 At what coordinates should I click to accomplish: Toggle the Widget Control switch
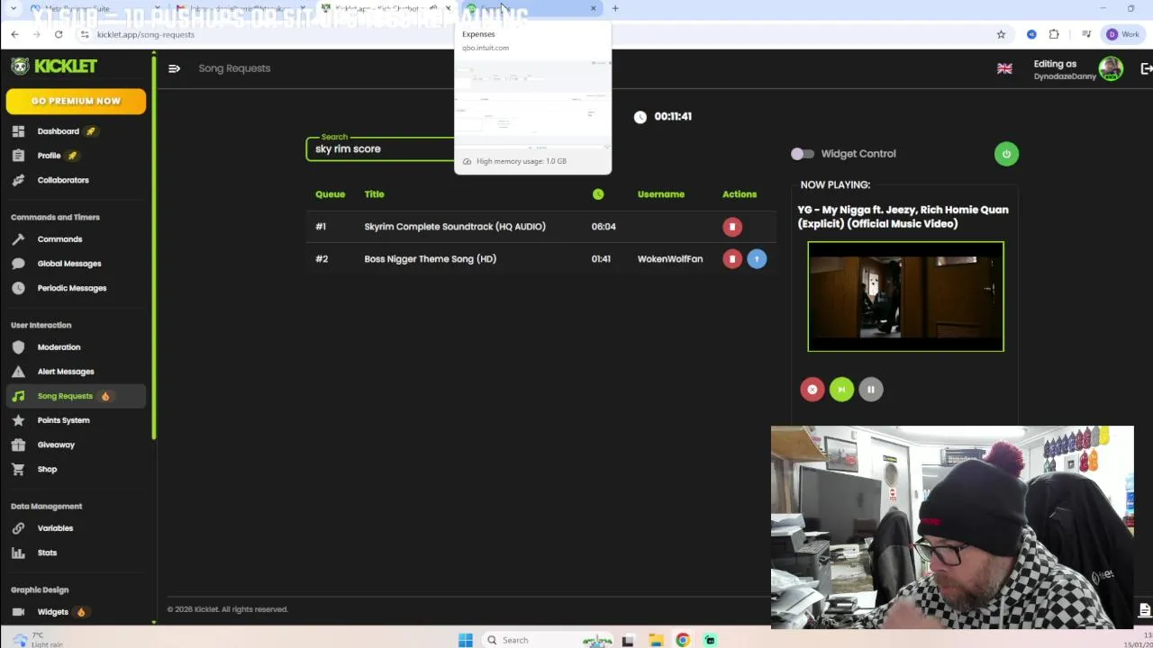click(803, 154)
